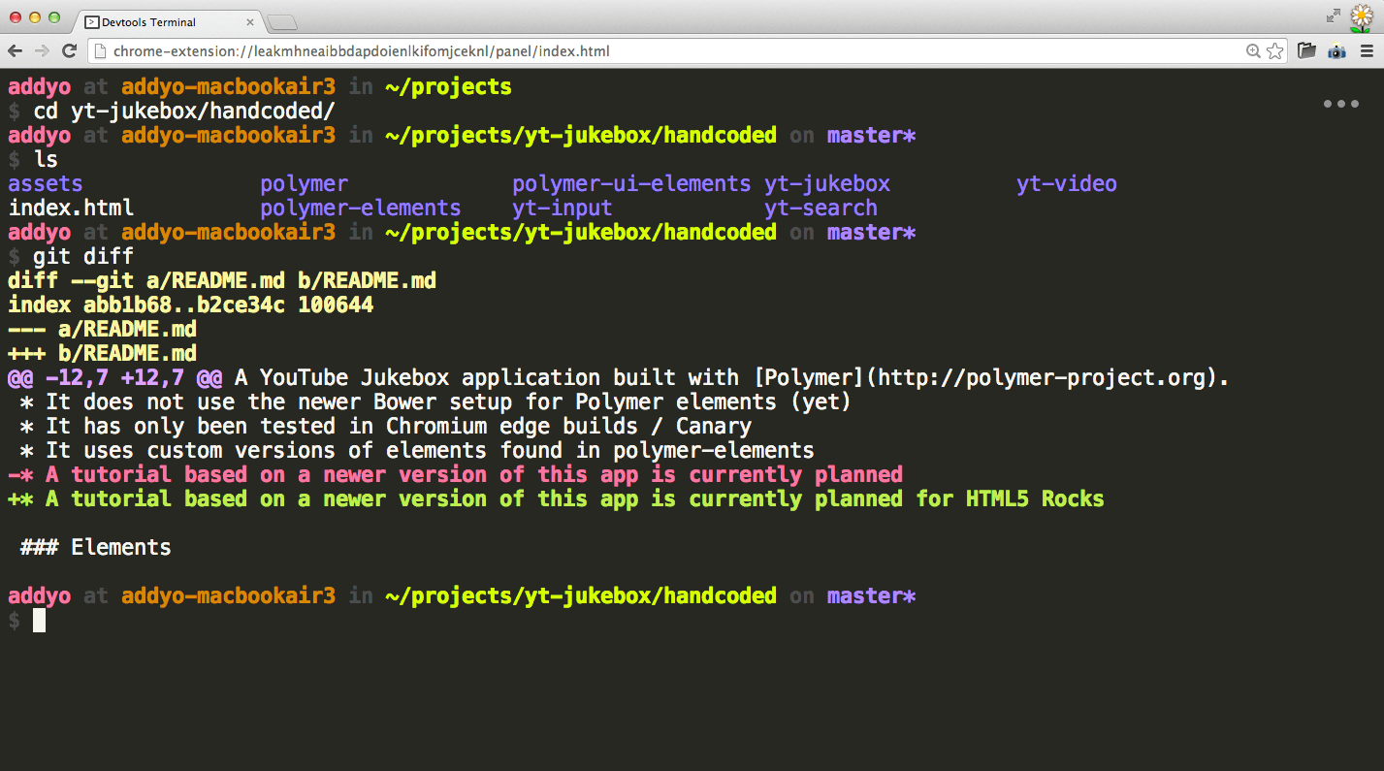
Task: Click the zoom magnifier in the address bar
Action: [x=1252, y=49]
